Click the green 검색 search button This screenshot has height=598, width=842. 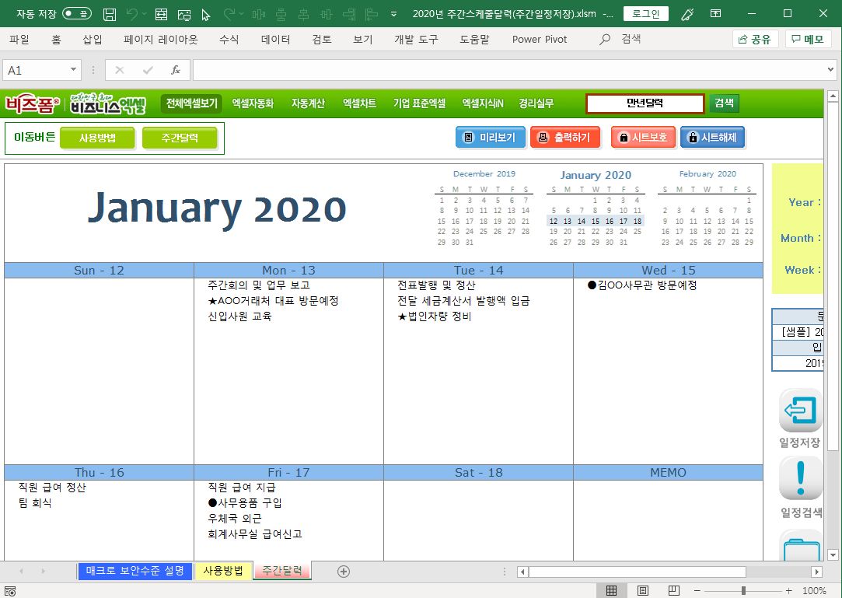pyautogui.click(x=724, y=103)
